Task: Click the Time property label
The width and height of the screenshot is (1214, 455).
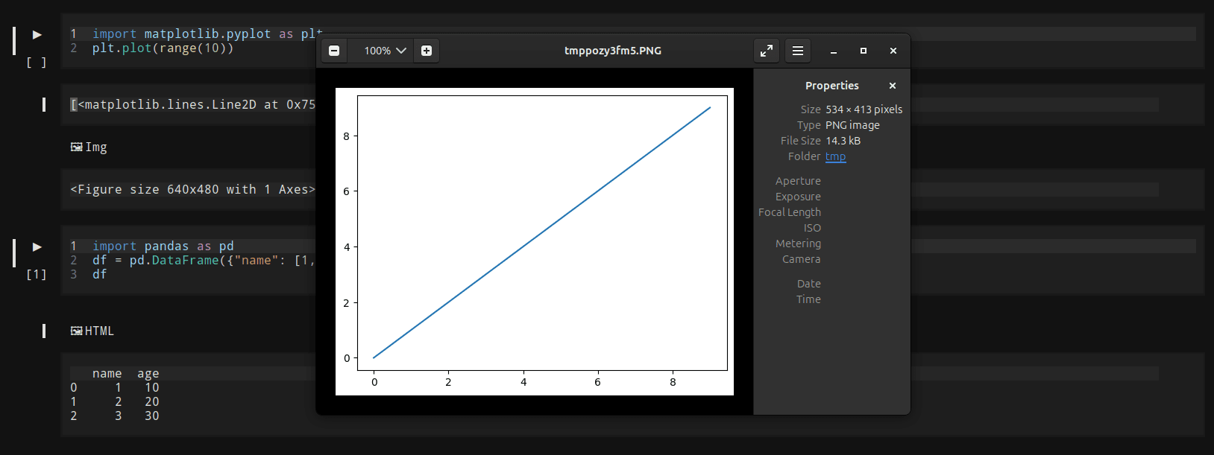Action: [808, 299]
